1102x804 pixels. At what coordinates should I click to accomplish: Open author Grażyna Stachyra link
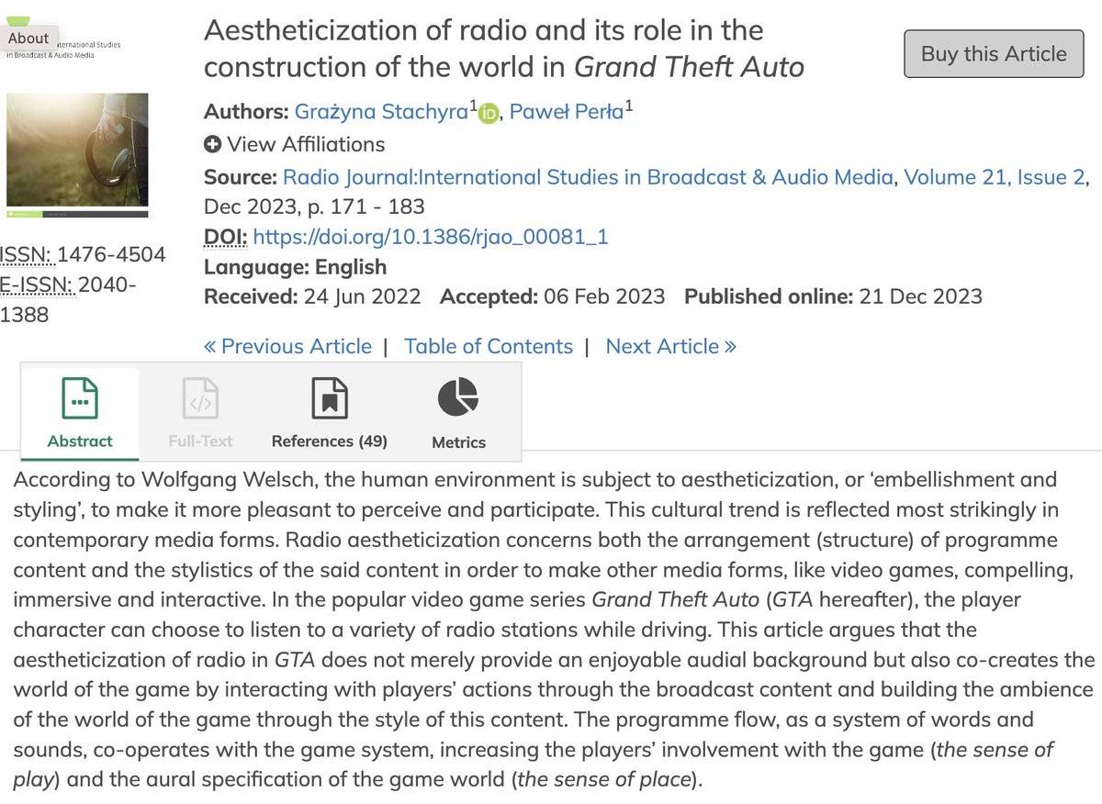pos(382,112)
